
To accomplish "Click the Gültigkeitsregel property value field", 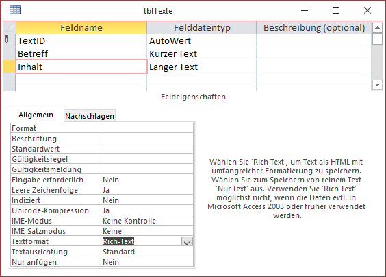I will [147, 159].
